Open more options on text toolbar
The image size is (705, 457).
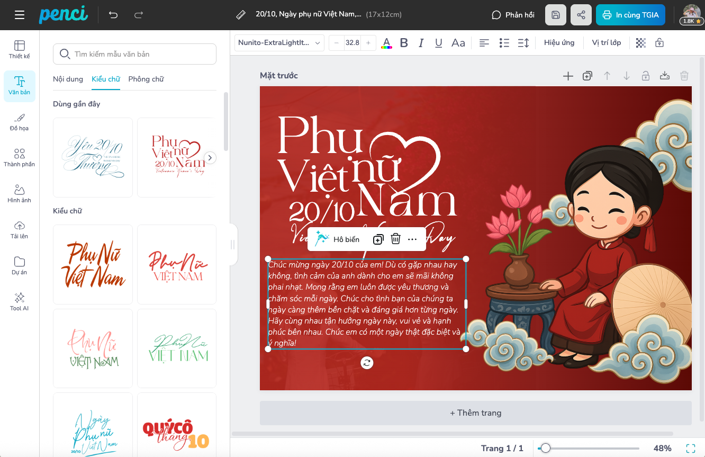point(413,239)
